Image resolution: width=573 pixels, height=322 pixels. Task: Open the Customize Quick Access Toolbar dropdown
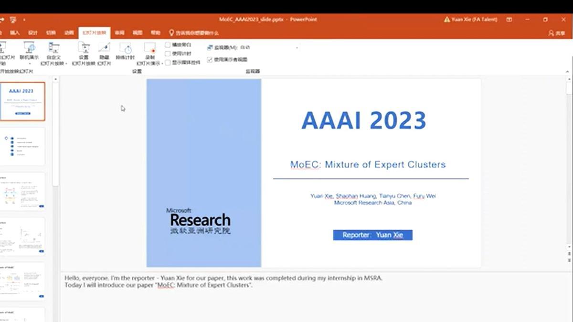tap(24, 20)
